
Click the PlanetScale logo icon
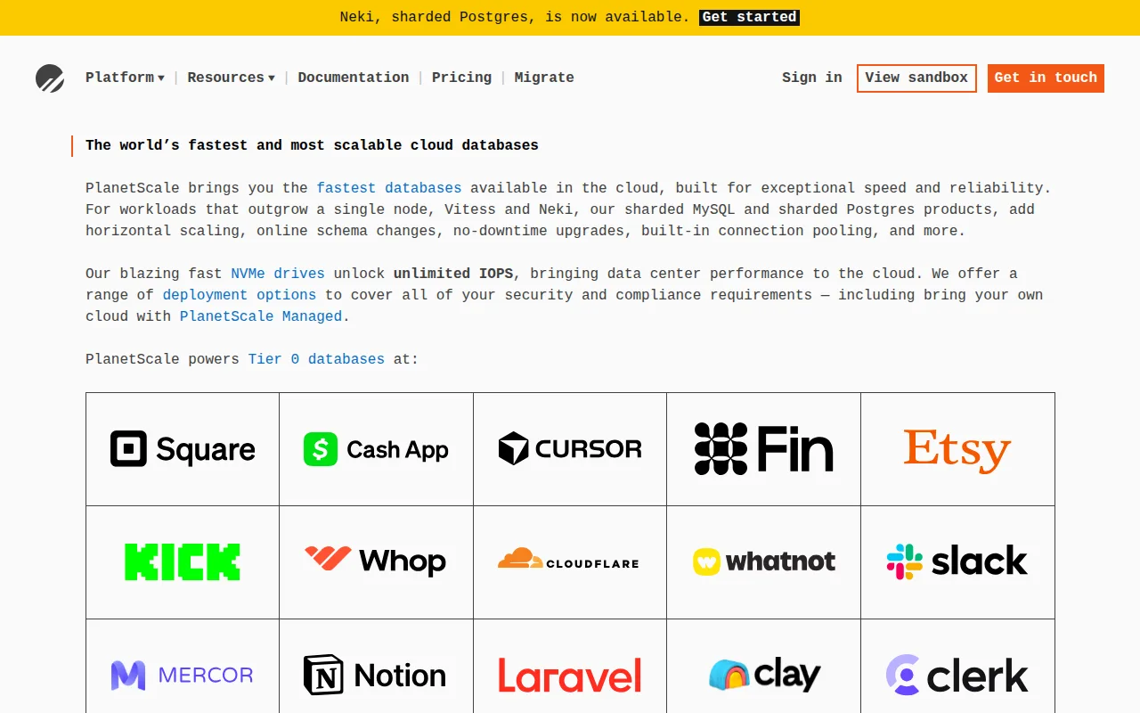point(50,78)
